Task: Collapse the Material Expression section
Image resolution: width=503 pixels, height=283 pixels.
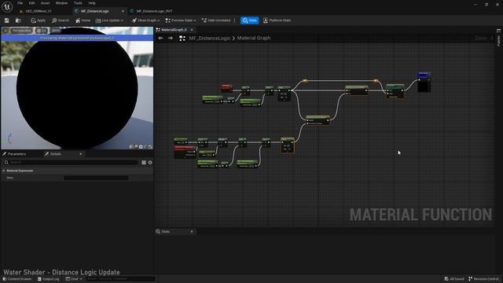Action: tap(4, 171)
